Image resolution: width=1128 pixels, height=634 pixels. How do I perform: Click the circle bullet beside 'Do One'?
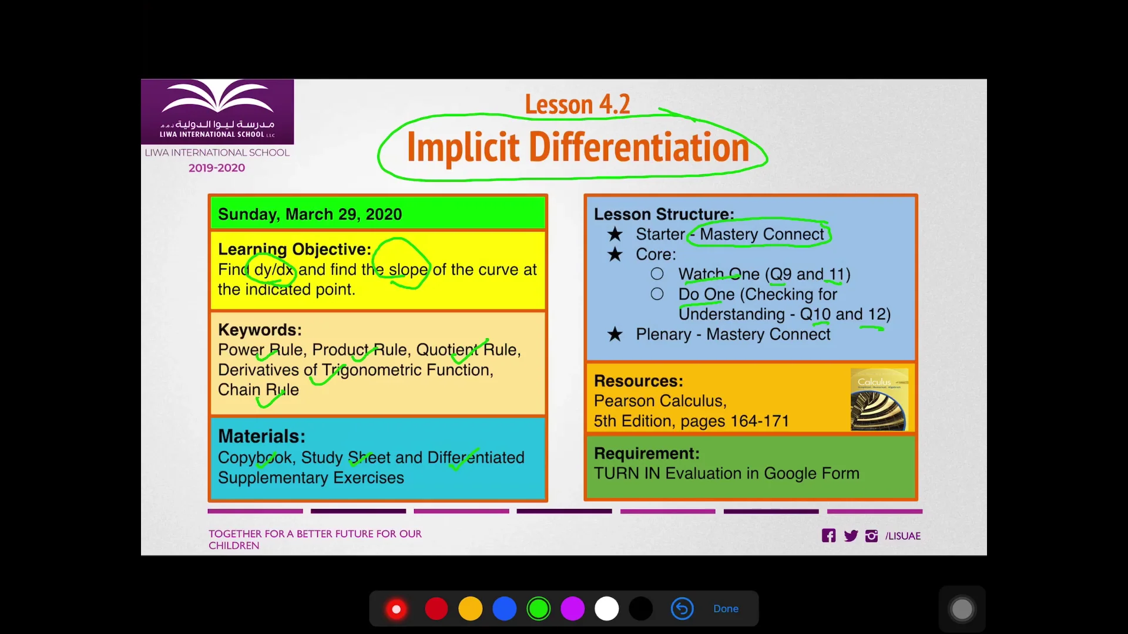[x=657, y=294]
